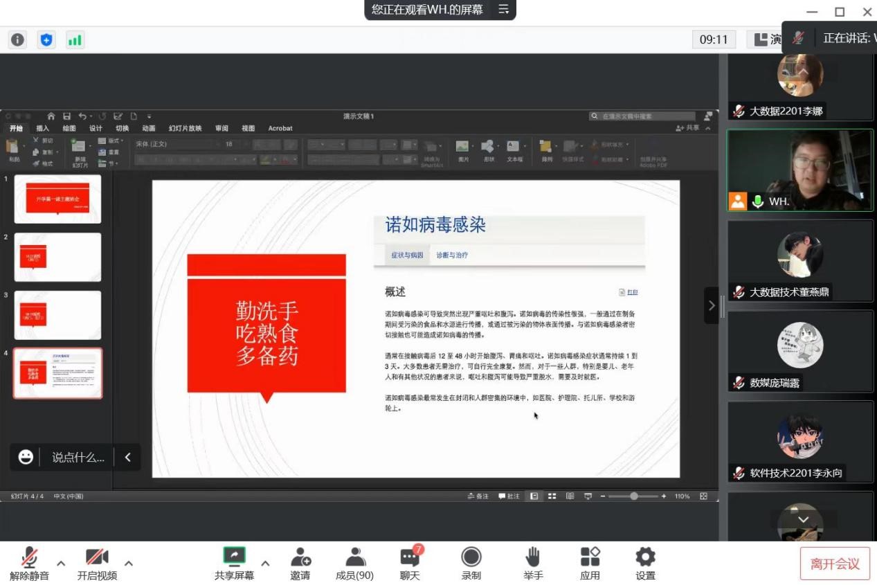Screen dimensions: 877x585
Task: Select WH. speaker video thumbnail
Action: (800, 170)
